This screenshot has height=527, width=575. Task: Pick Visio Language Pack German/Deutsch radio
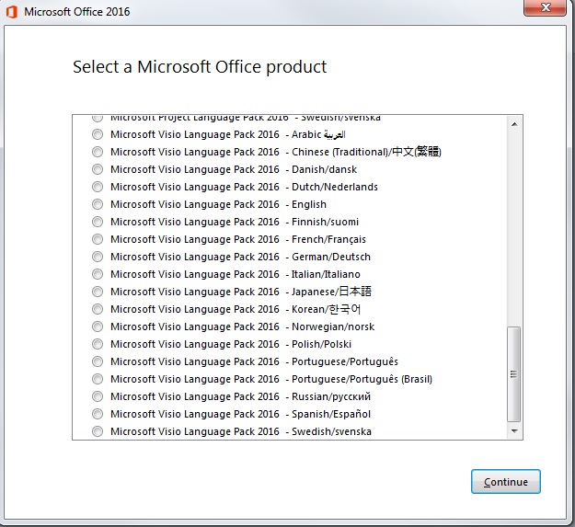(x=98, y=257)
